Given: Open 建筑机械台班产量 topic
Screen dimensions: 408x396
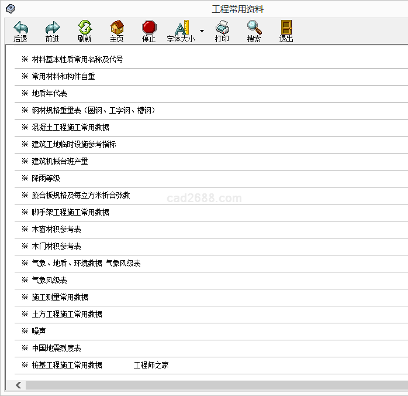Looking at the screenshot, I should (60, 161).
